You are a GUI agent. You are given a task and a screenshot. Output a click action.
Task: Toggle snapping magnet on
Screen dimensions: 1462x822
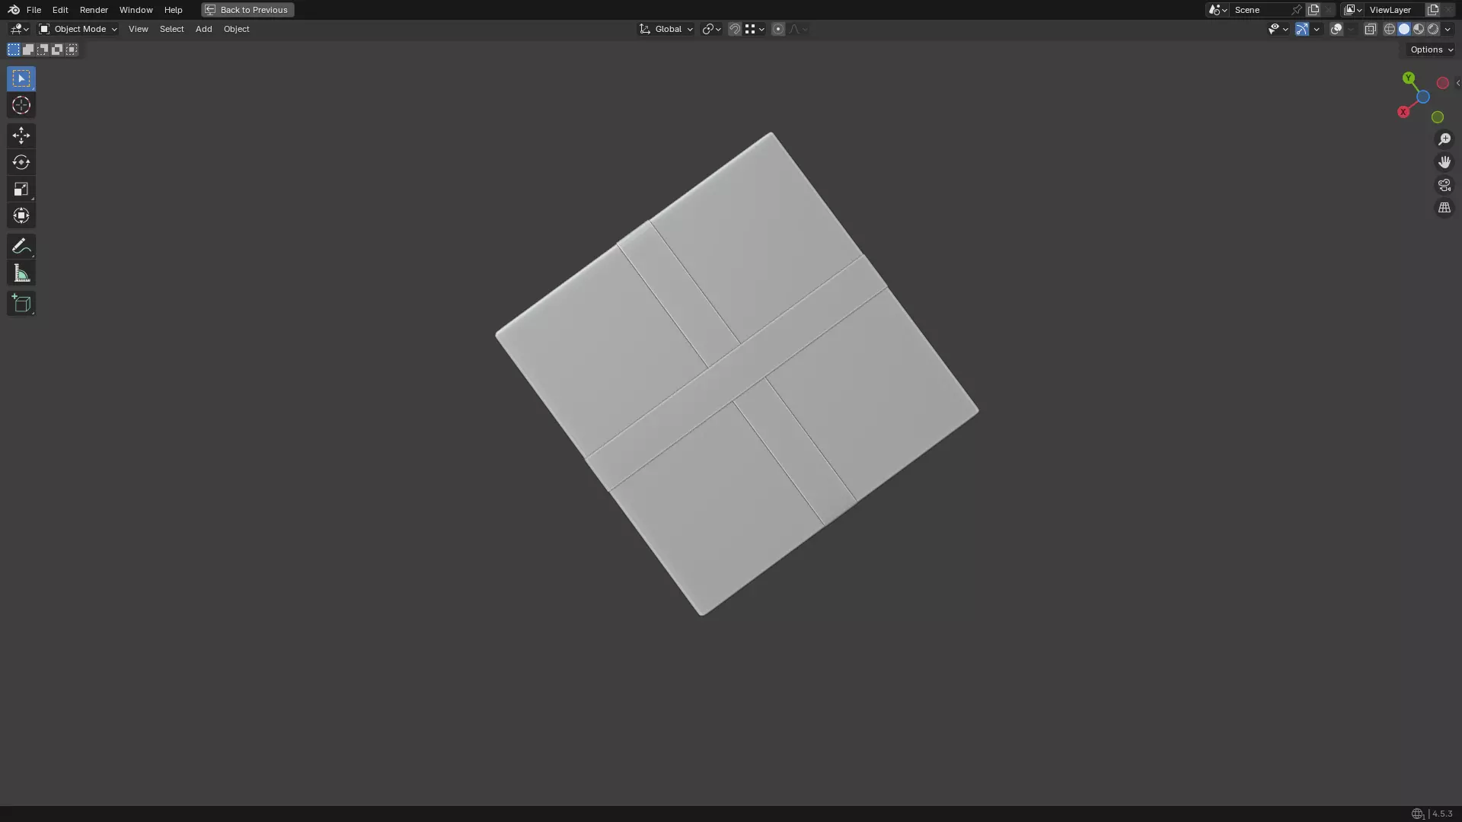click(734, 29)
